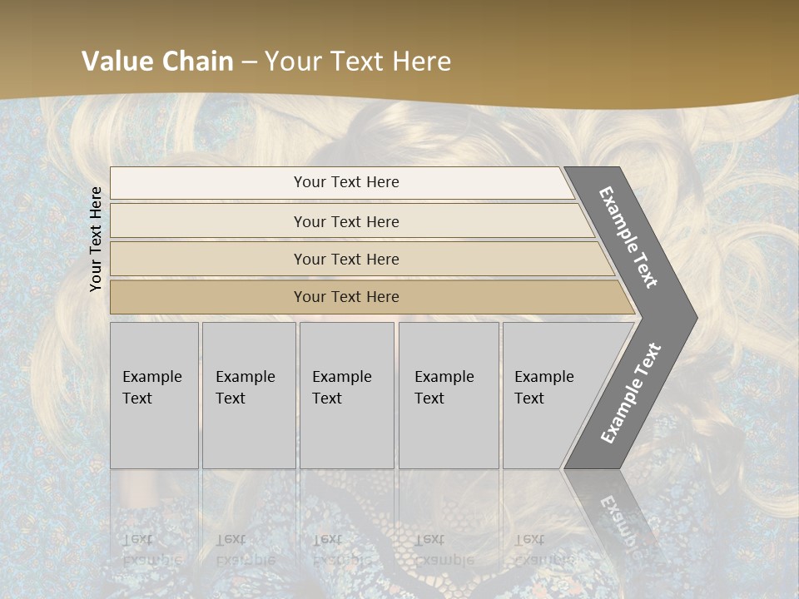Click the bold "Value Chain" title words
Screen dimensions: 799x599
[x=157, y=61]
